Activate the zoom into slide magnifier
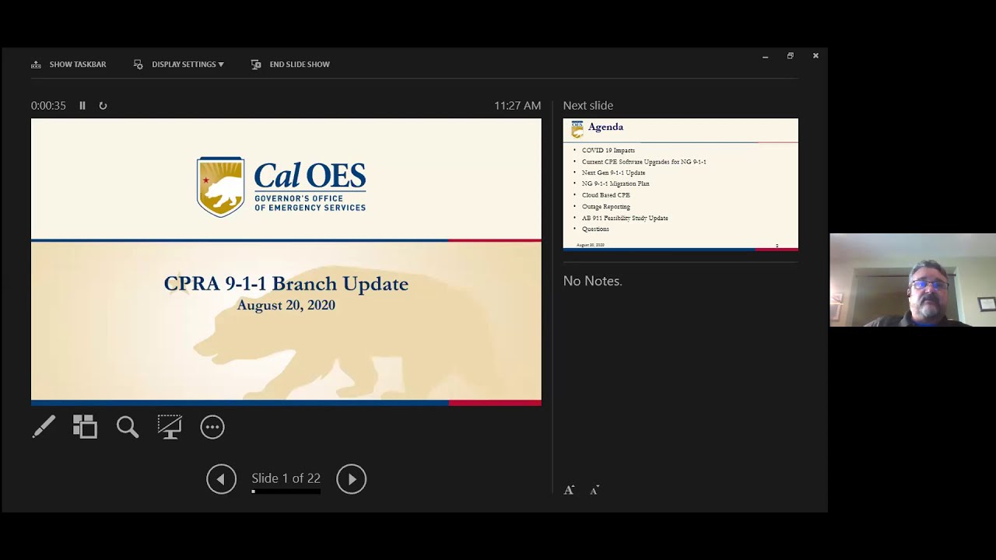Image resolution: width=996 pixels, height=560 pixels. click(128, 426)
